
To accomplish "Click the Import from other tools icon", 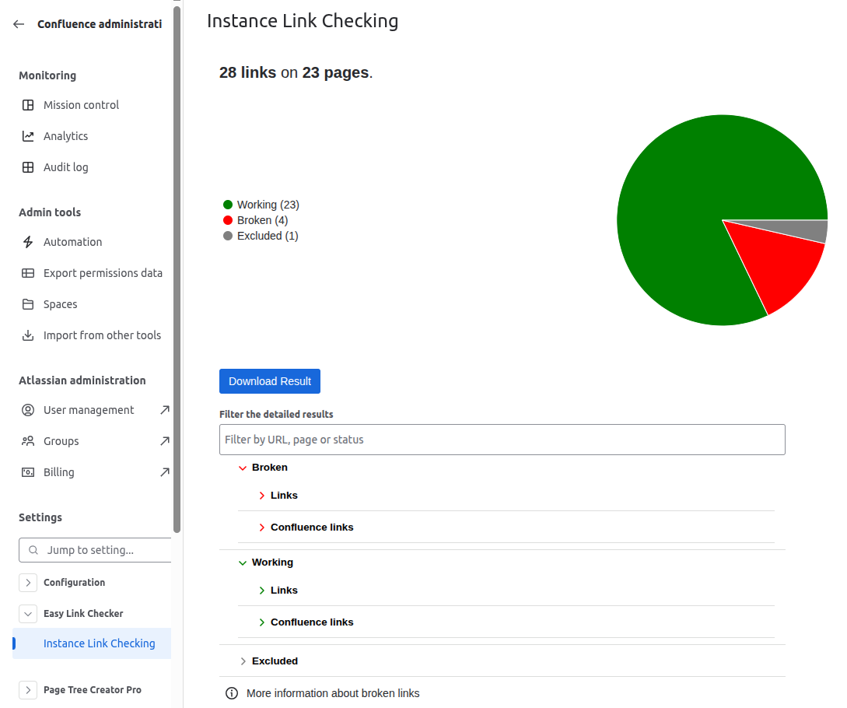I will (28, 335).
